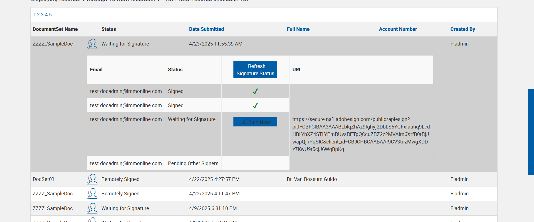The height and width of the screenshot is (222, 534).
Task: Click the second signed green checkmark
Action: click(x=255, y=105)
